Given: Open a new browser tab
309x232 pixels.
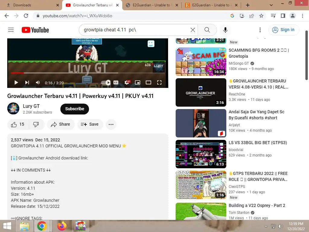Looking at the screenshot, I should (248, 5).
